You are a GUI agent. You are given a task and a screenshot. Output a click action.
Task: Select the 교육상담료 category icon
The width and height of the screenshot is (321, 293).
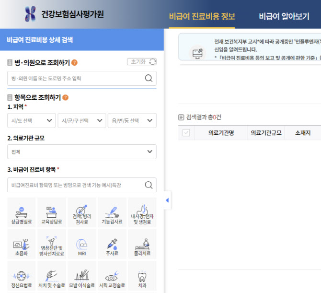point(52,212)
